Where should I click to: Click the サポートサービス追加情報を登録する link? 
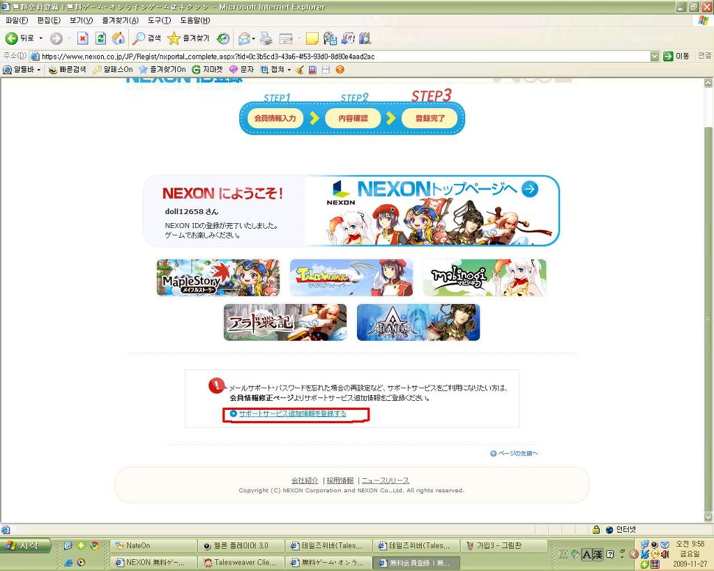pos(292,413)
